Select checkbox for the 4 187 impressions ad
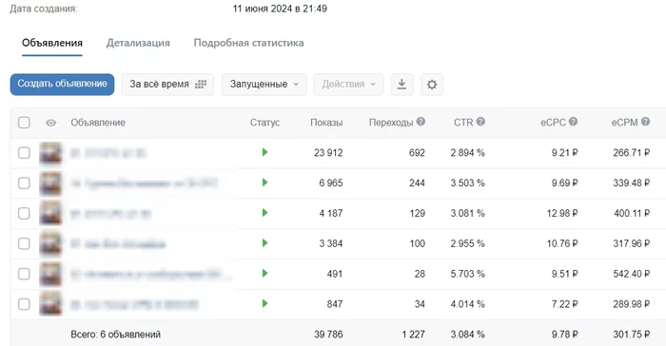The width and height of the screenshot is (666, 346). [x=24, y=213]
